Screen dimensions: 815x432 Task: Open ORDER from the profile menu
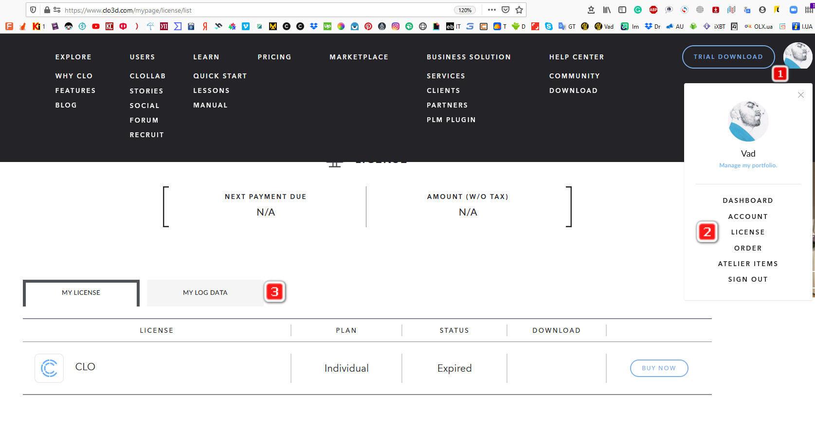pyautogui.click(x=748, y=248)
